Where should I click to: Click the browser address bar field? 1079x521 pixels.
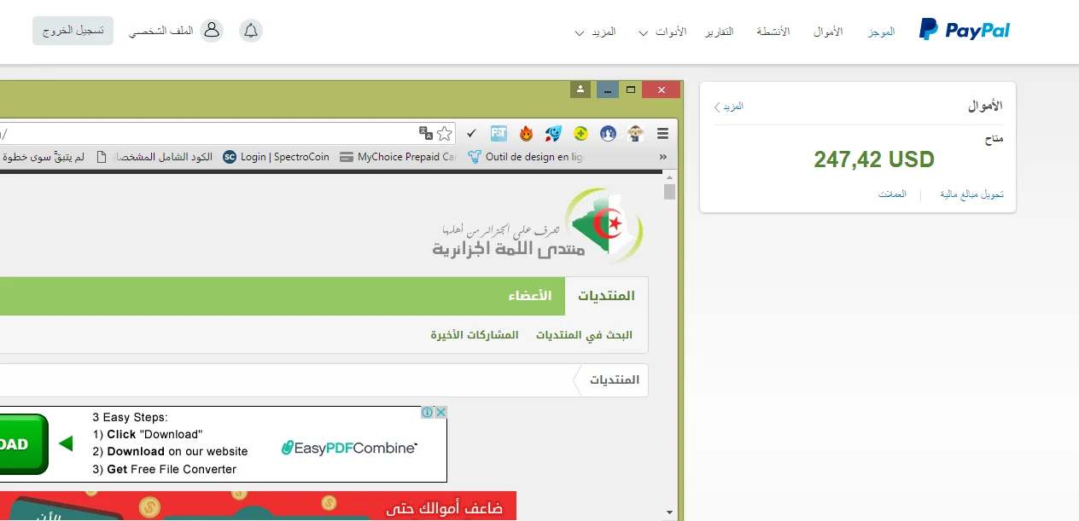(x=205, y=134)
